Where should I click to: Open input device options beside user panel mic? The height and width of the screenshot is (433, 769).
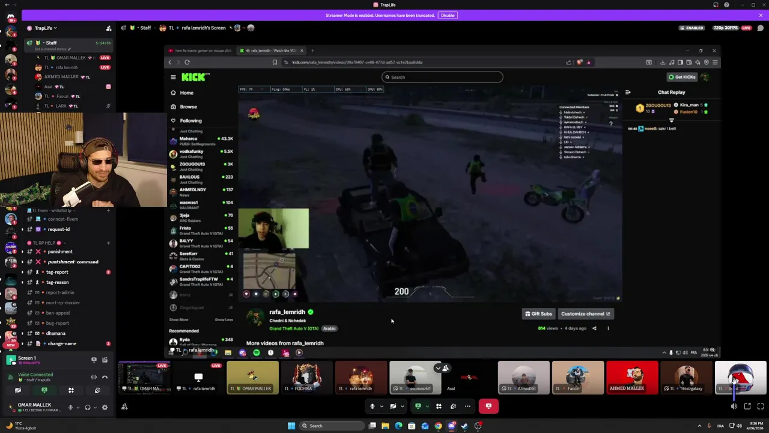coord(78,407)
